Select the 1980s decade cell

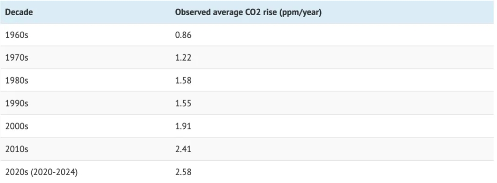point(85,81)
